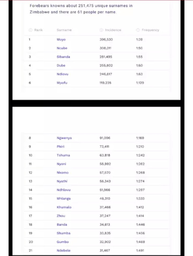
Task: Sort table by Surname column header
Action: [x=64, y=30]
